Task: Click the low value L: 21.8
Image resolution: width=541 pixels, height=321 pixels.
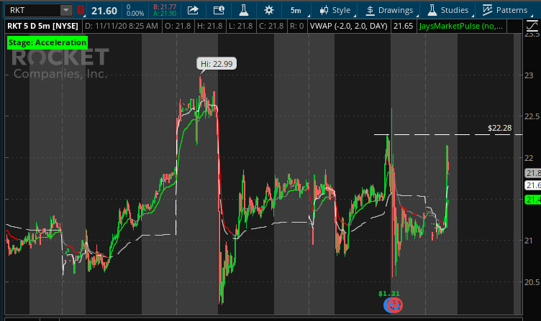Action: 241,26
